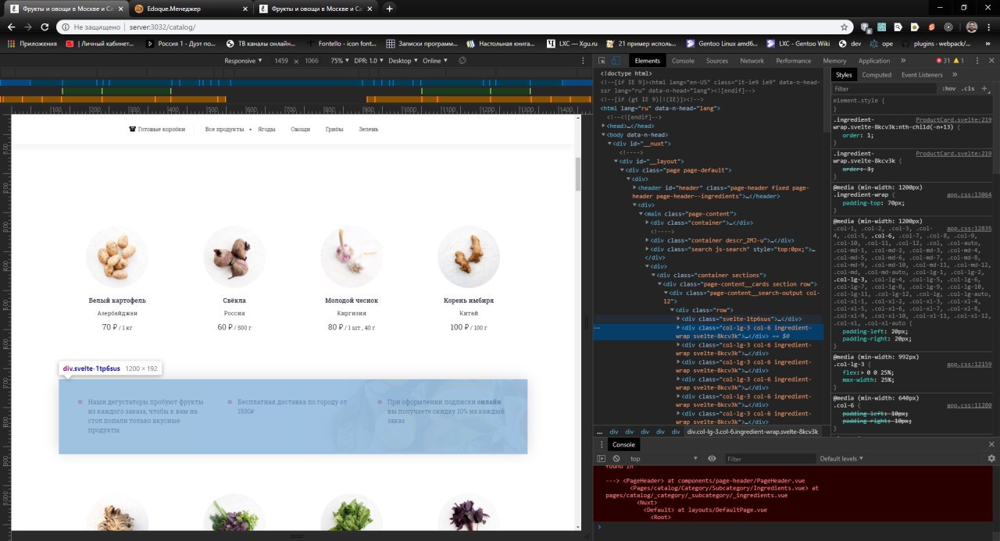1000x541 pixels.
Task: Toggle the :hov element state panel
Action: point(948,89)
